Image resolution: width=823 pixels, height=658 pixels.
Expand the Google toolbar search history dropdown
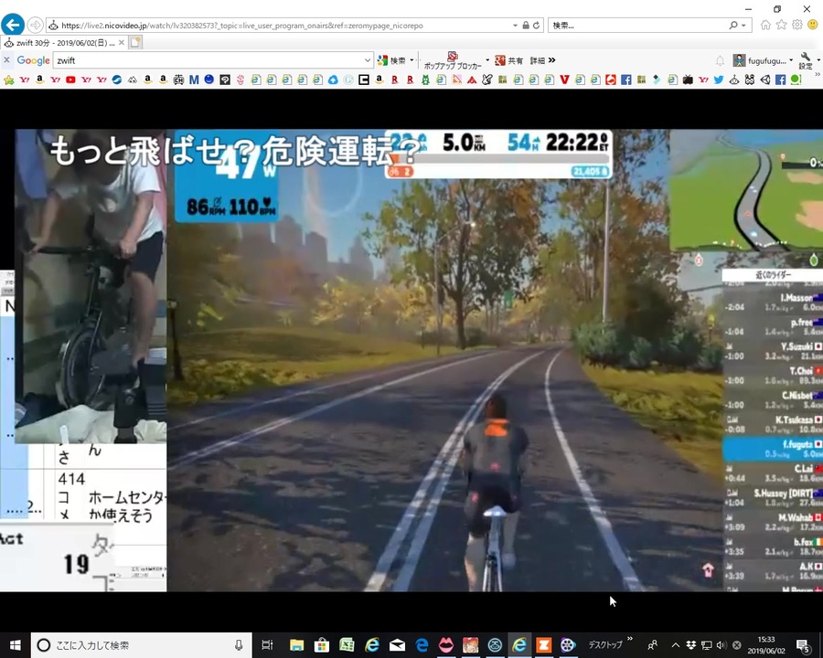click(x=368, y=60)
